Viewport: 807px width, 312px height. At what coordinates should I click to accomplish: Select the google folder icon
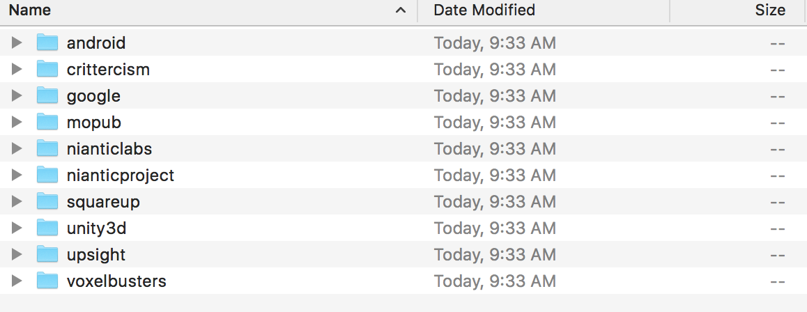pyautogui.click(x=47, y=95)
